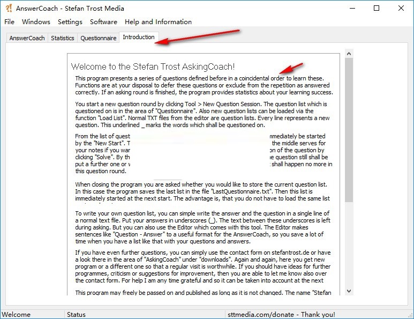414x319 pixels.
Task: Click the vertical scrollbar thumb
Action: 349,130
